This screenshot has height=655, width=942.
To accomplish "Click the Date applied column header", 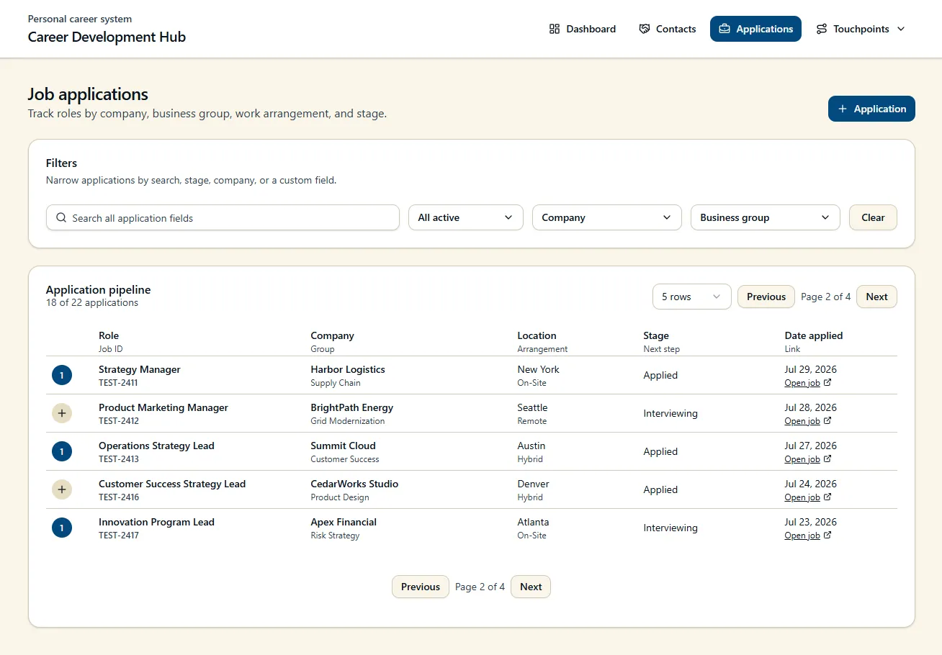I will pos(813,335).
